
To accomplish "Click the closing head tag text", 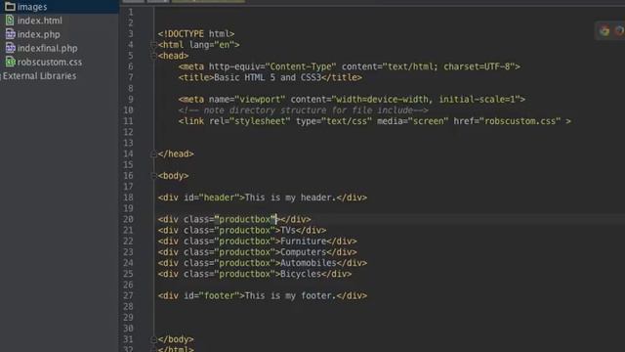I will (176, 154).
